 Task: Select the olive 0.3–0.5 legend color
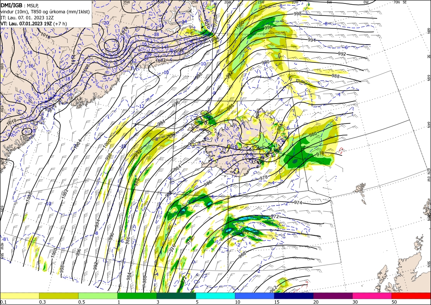coord(59,296)
